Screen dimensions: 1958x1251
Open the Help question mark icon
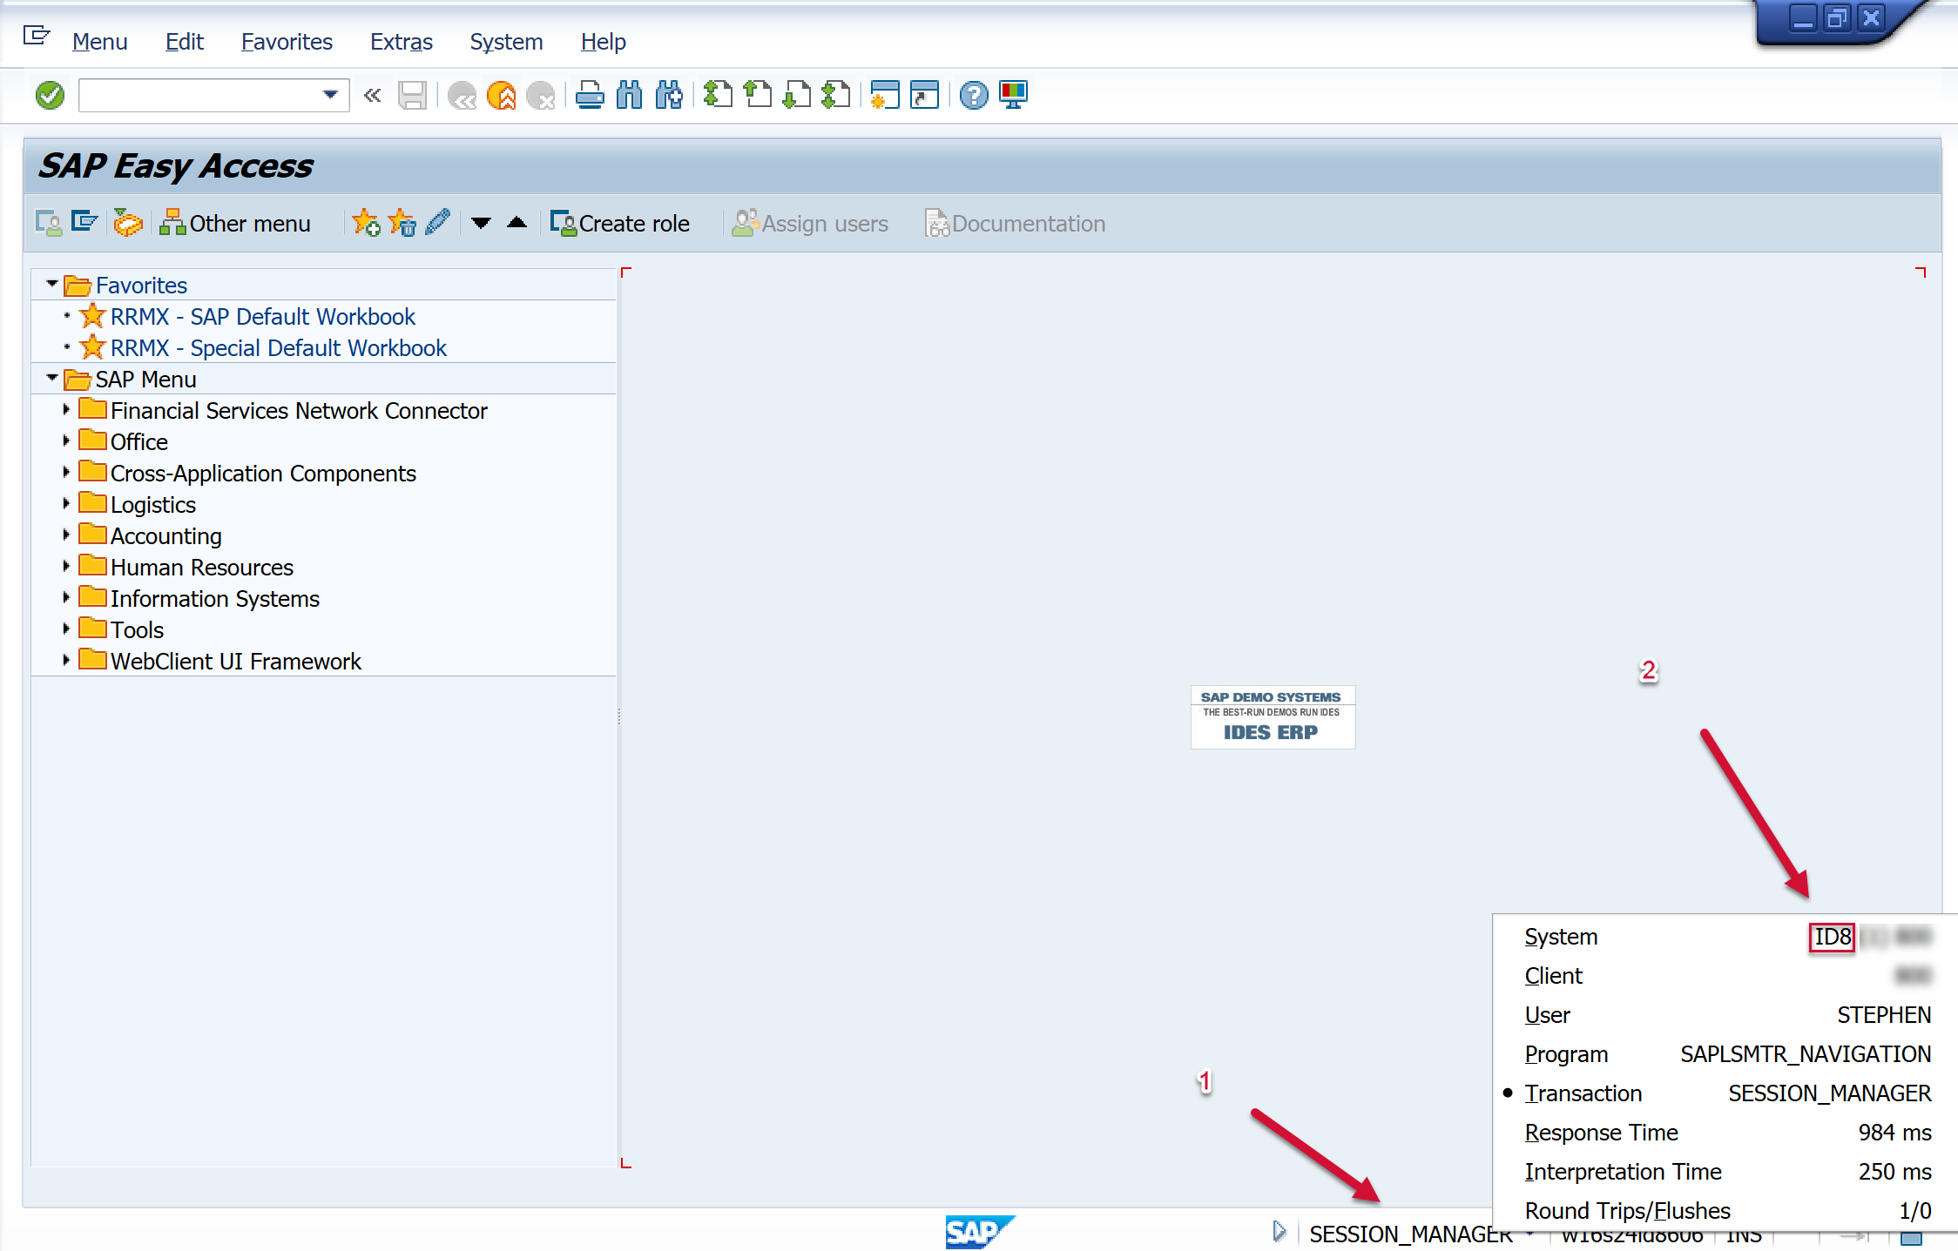point(973,95)
